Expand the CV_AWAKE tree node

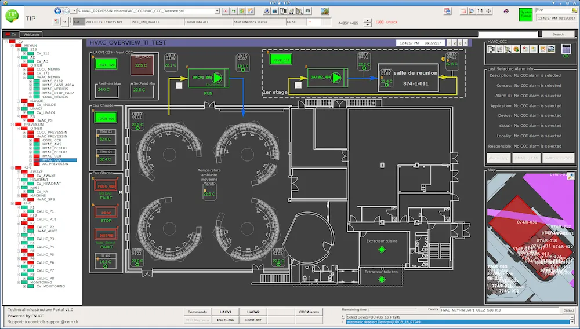[x=24, y=176]
